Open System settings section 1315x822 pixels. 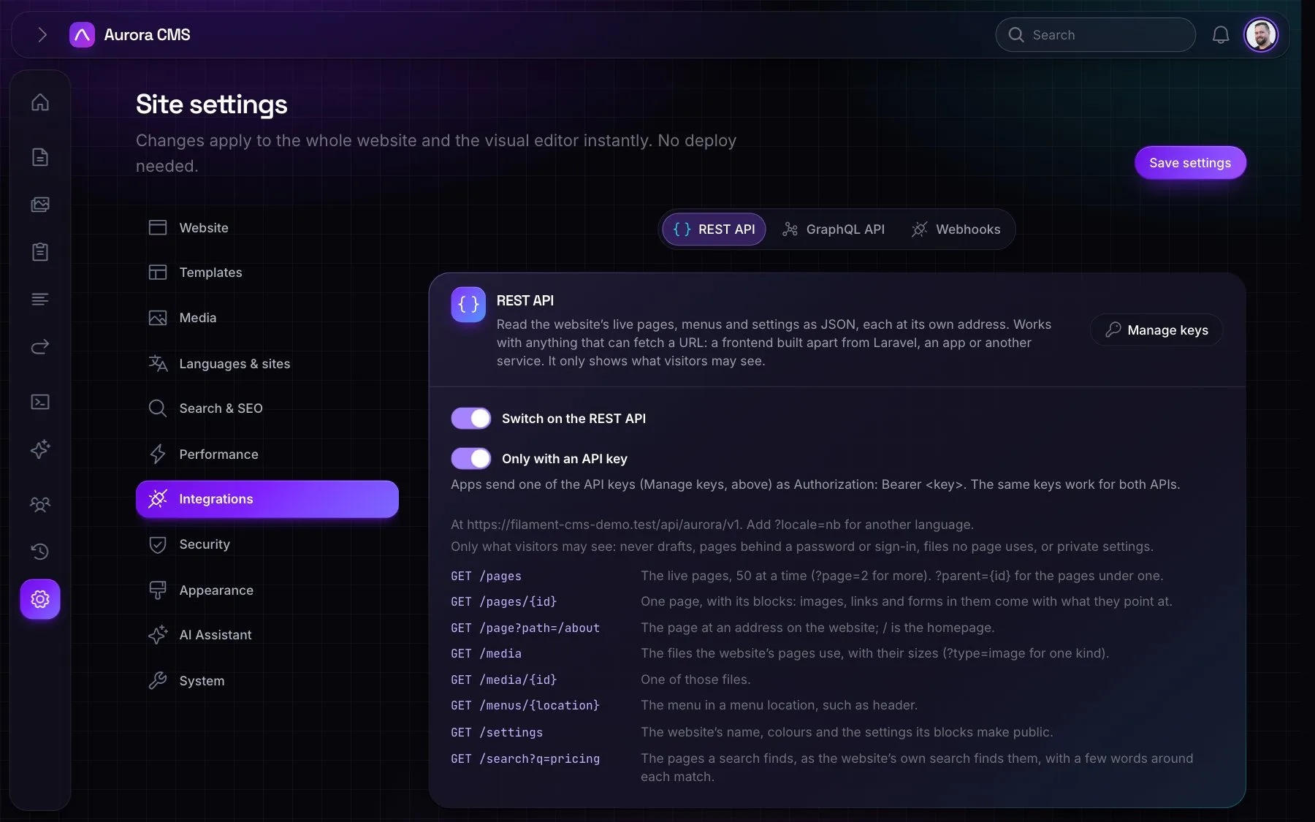267,680
